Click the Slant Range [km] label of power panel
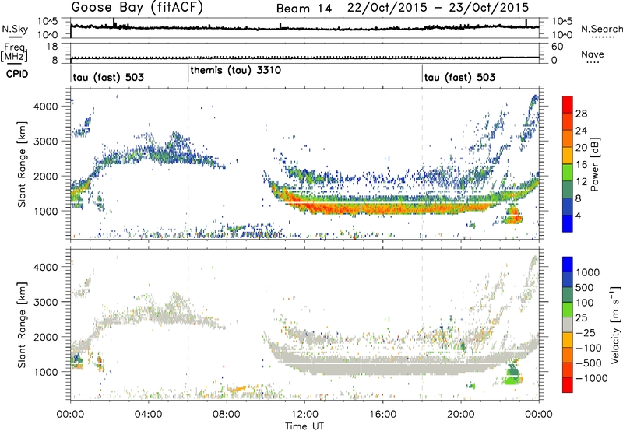This screenshot has height=431, width=623. [22, 164]
